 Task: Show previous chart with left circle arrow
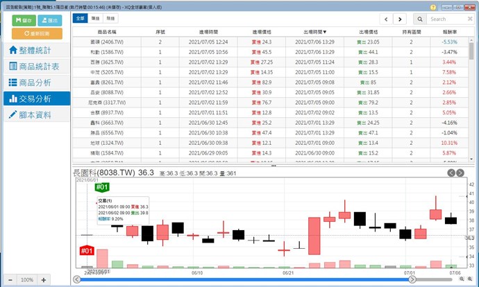(451, 173)
